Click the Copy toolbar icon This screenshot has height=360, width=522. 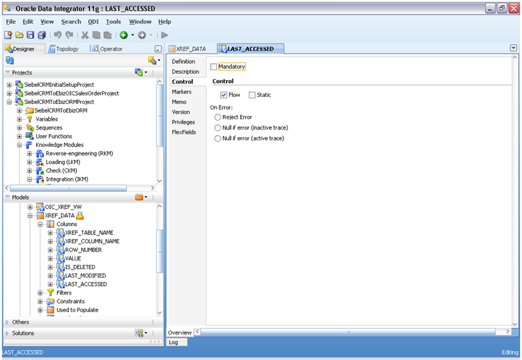[96, 35]
